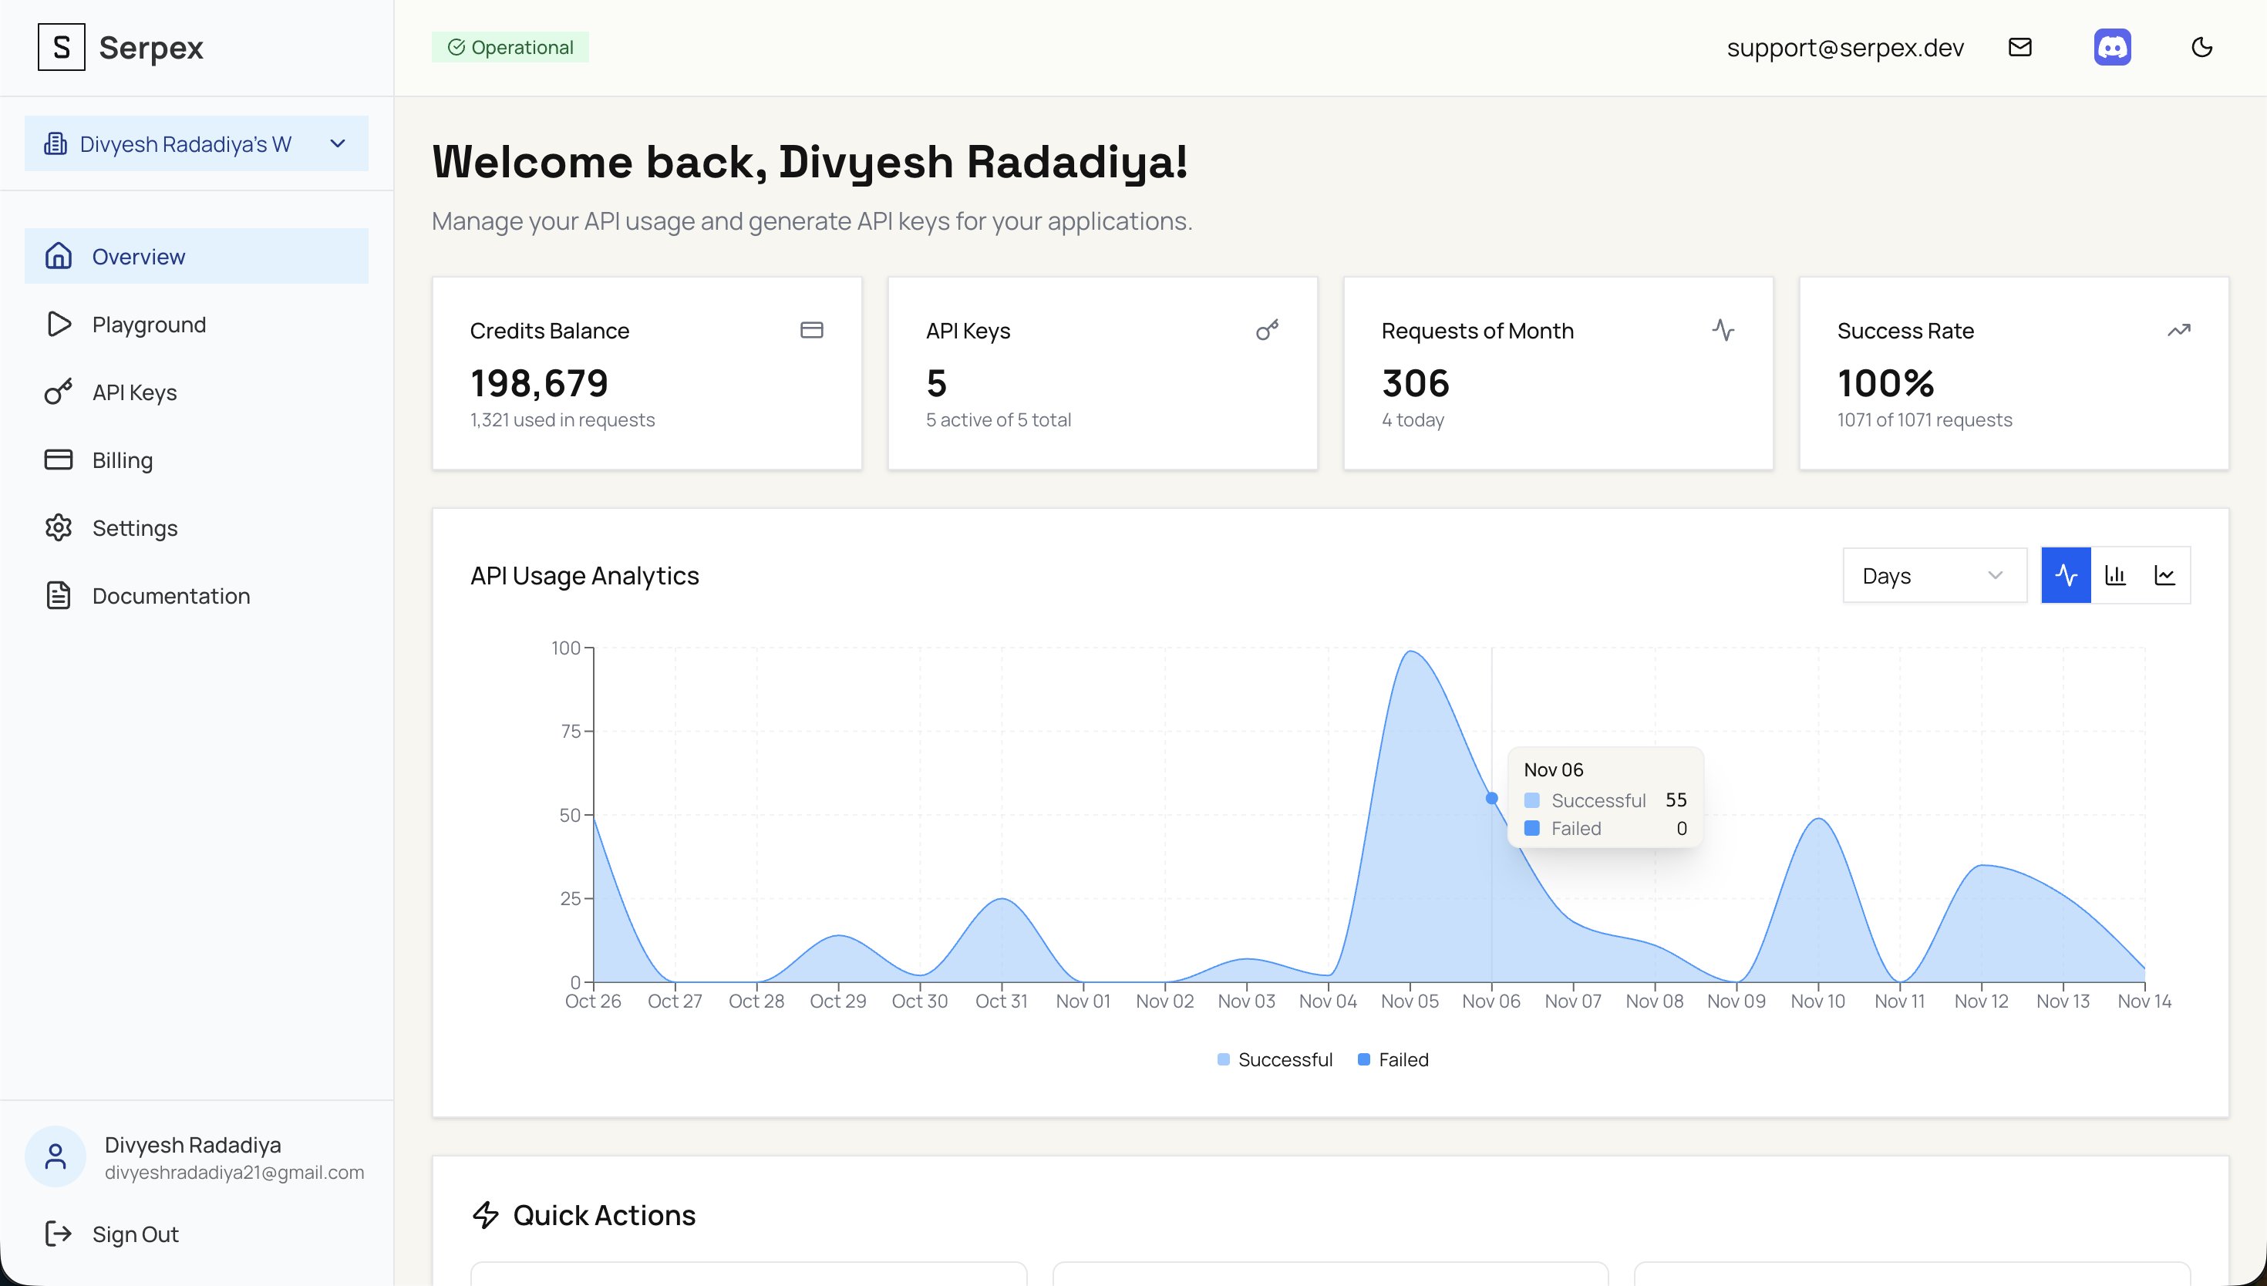Click the Nov 06 data point on chart
The height and width of the screenshot is (1286, 2267).
[x=1491, y=799]
